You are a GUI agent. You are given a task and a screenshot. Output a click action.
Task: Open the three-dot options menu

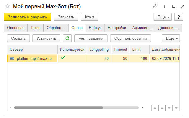pyautogui.click(x=164, y=6)
